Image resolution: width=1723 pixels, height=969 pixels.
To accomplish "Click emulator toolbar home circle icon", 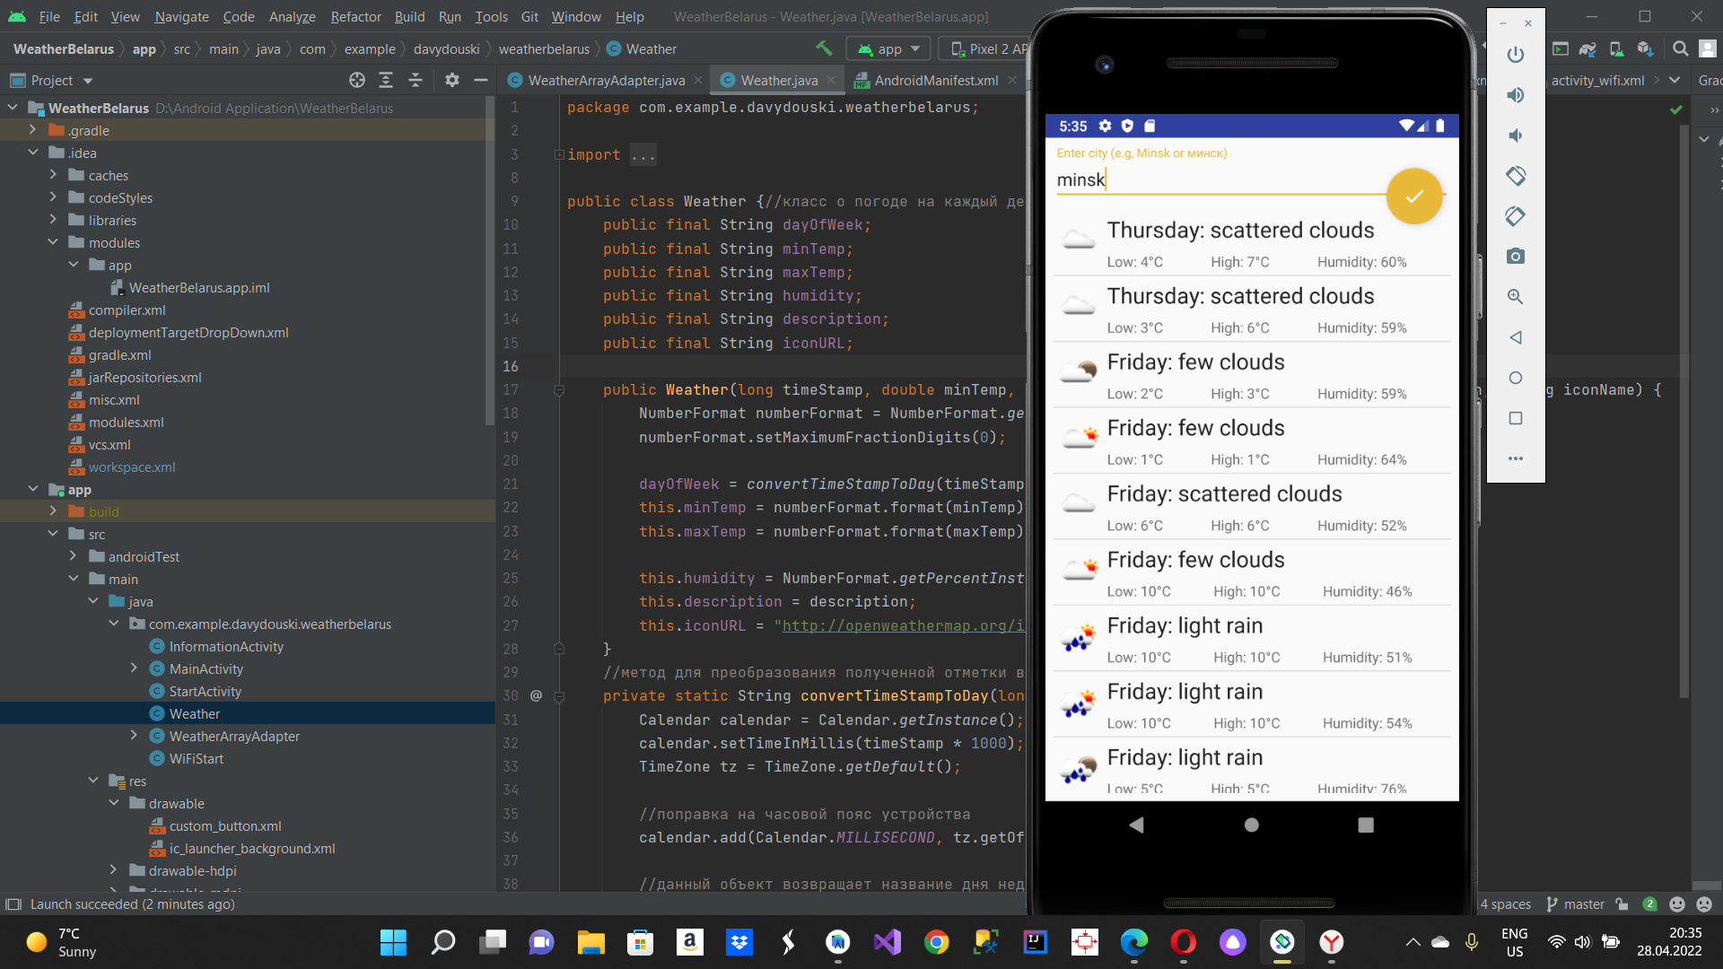I will click(1516, 378).
